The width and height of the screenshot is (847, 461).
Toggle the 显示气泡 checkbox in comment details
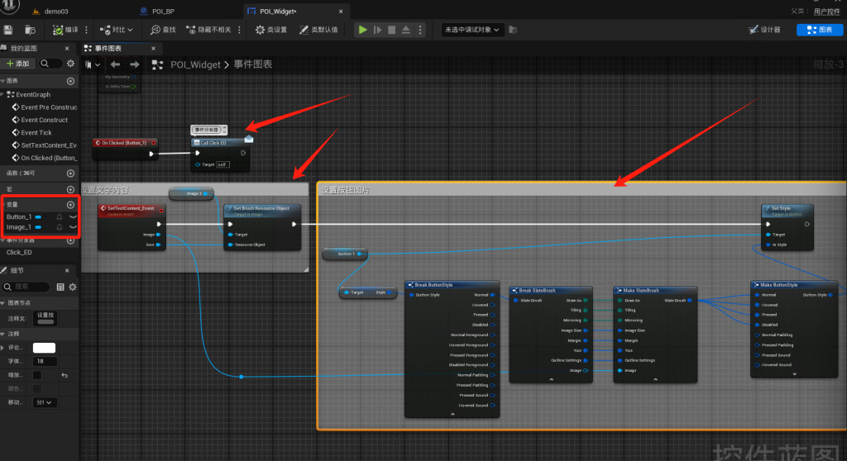(36, 375)
